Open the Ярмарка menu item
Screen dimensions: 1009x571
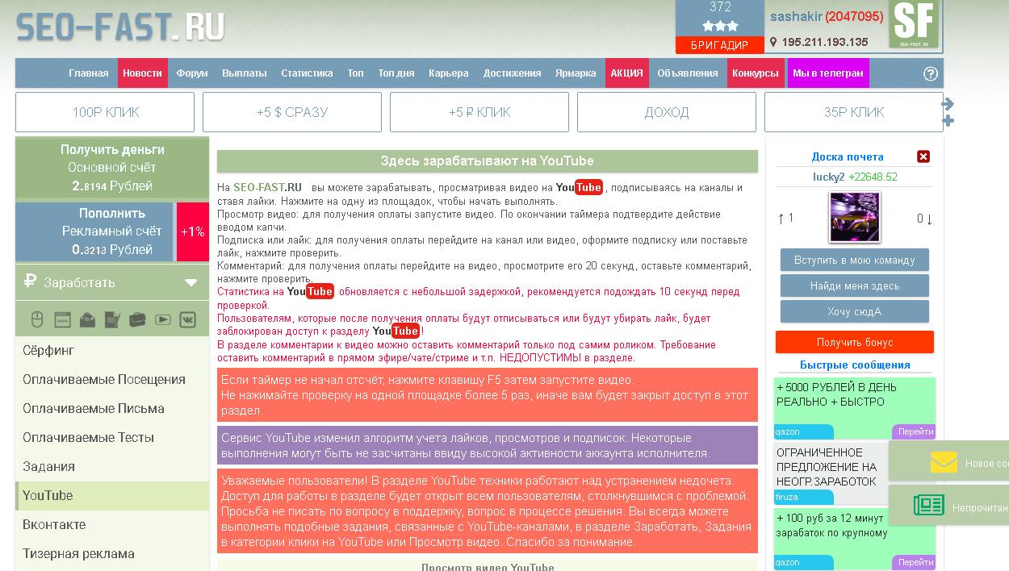[576, 73]
